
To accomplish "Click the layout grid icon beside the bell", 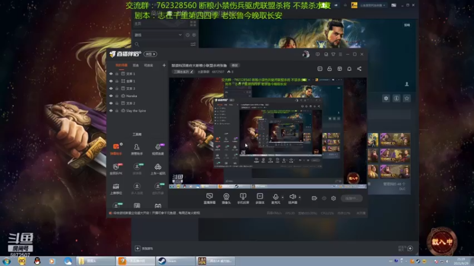I will coord(340,69).
